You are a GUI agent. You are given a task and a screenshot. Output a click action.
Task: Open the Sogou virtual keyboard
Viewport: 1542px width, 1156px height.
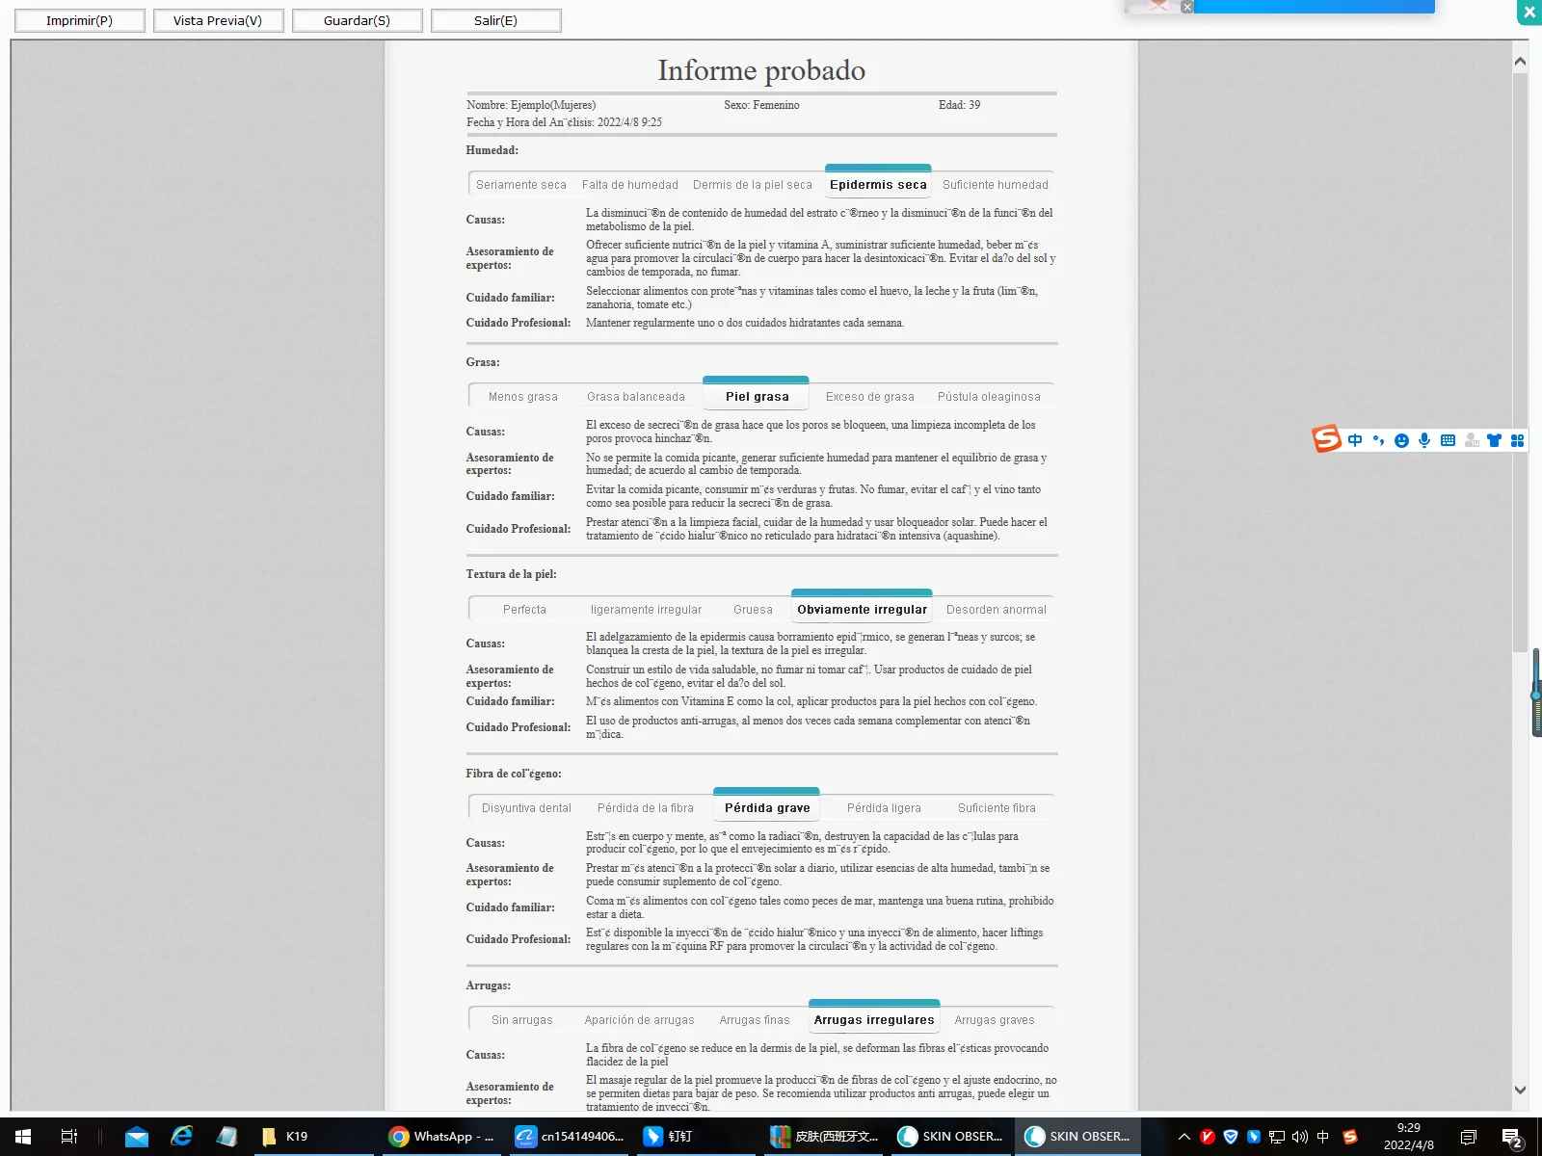pos(1448,440)
